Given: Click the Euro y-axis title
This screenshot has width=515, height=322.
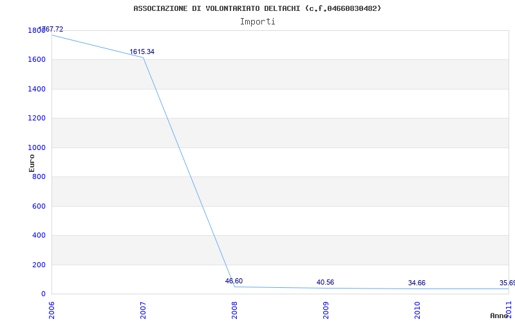Looking at the screenshot, I should click(32, 164).
